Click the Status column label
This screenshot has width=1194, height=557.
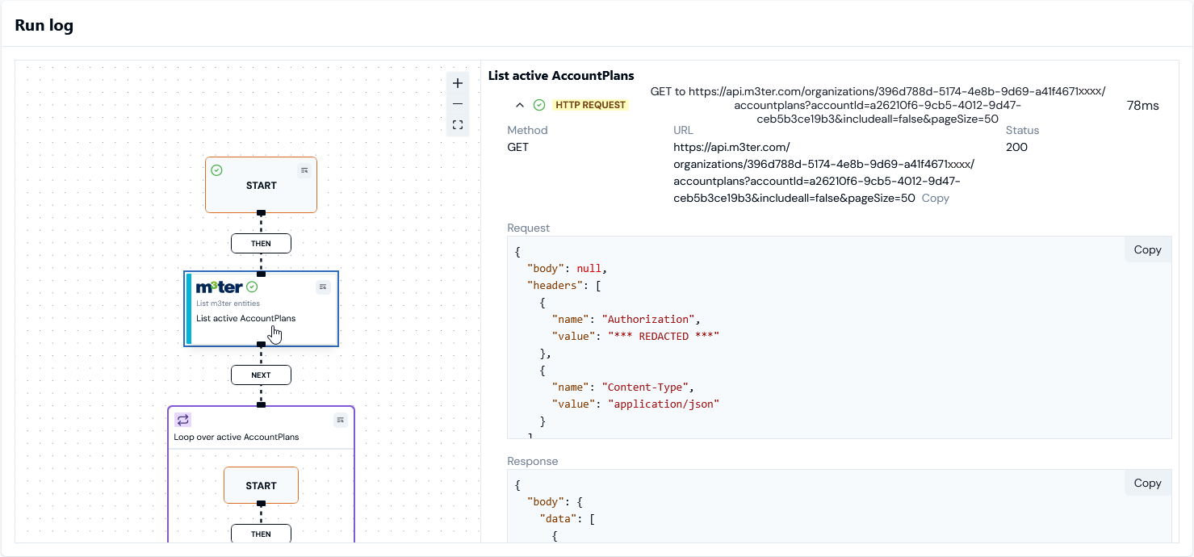pos(1023,130)
